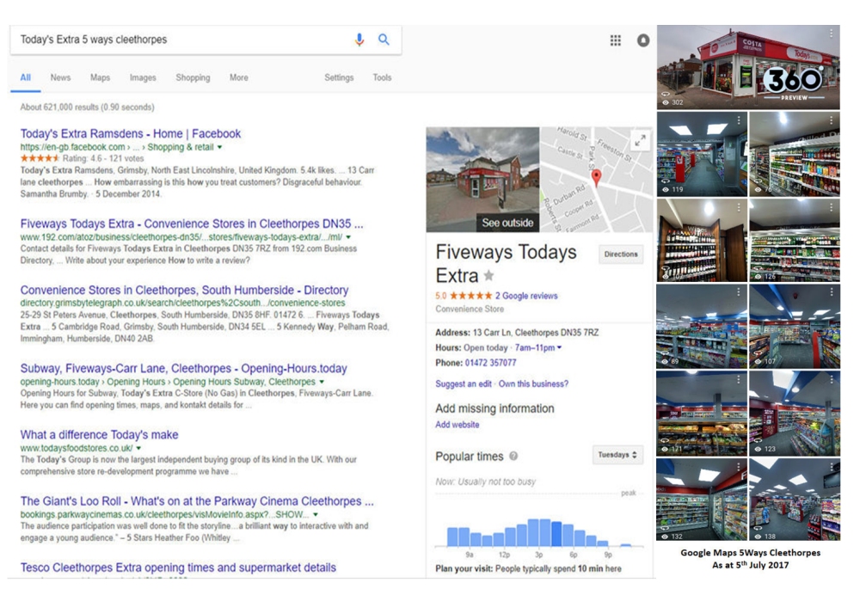Select the All search tab
Image resolution: width=860 pixels, height=589 pixels.
pyautogui.click(x=25, y=77)
